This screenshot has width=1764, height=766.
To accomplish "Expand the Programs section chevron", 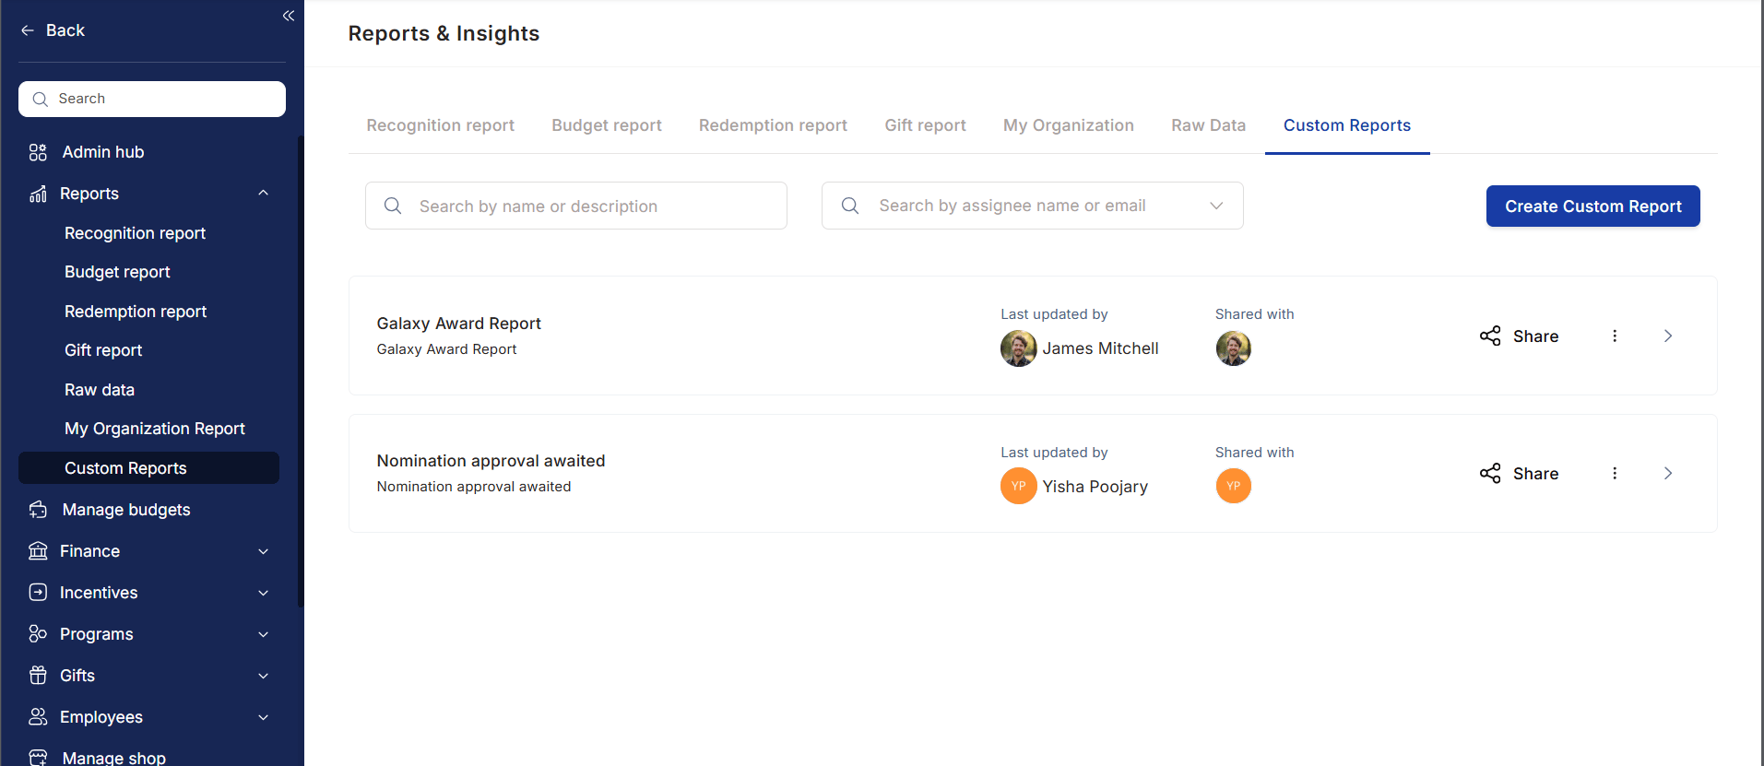I will pos(264,634).
